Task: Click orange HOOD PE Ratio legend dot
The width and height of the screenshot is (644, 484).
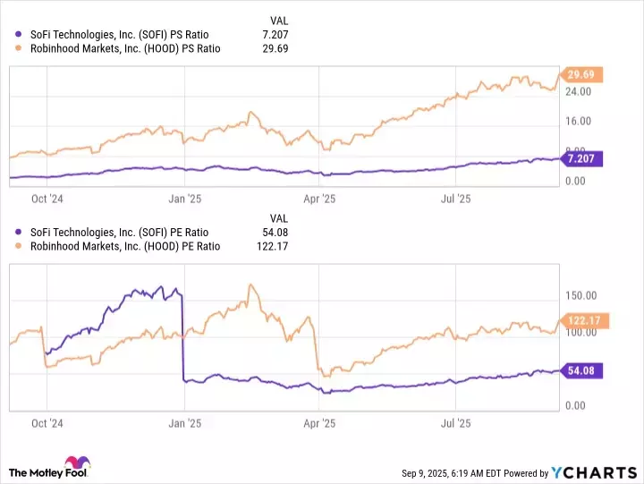Action: pos(21,247)
